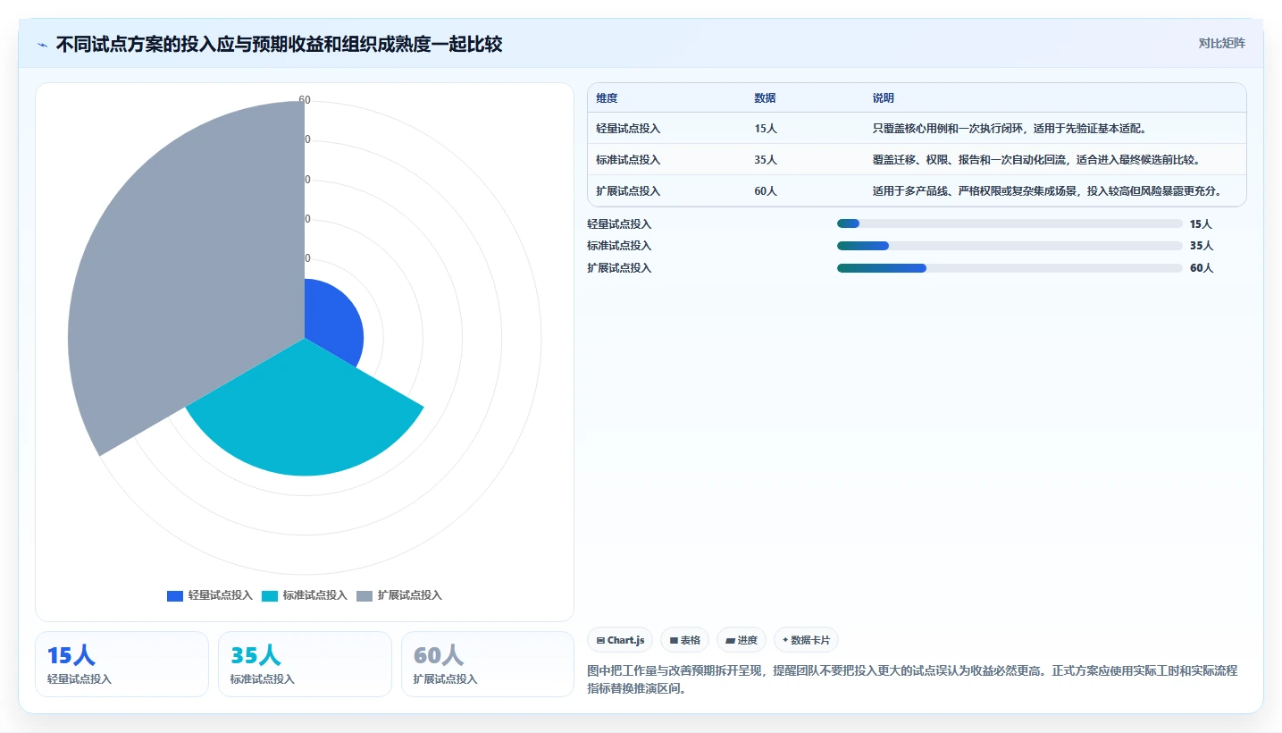Click the 轻量试点投入 progress bar label
This screenshot has height=733, width=1282.
click(619, 224)
